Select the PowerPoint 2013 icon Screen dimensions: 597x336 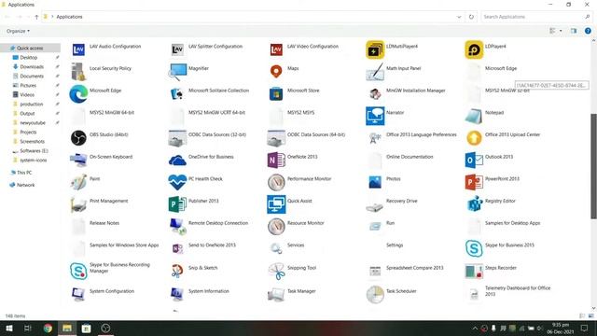point(474,182)
